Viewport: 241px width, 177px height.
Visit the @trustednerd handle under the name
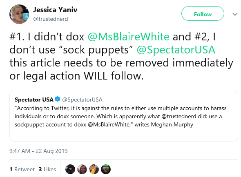[x=51, y=19]
